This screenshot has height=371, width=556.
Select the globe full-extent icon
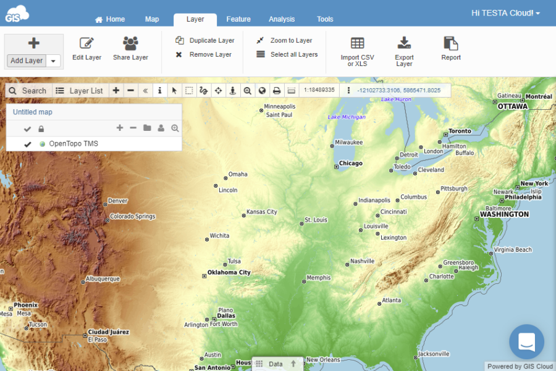point(261,90)
